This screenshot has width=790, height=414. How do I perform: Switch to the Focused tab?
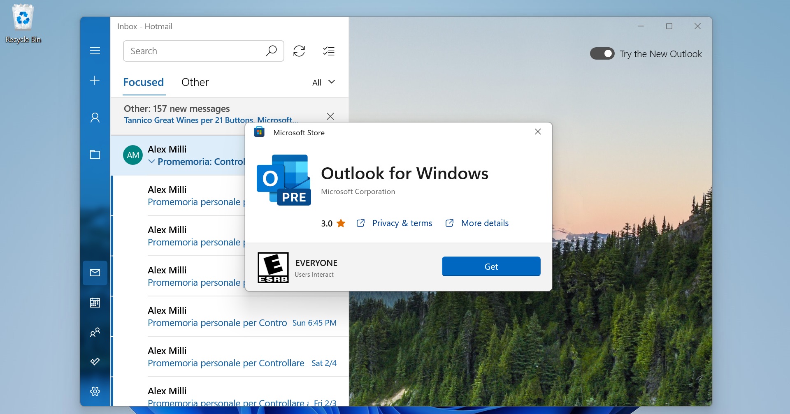(x=143, y=82)
